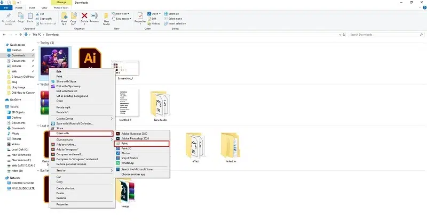Screen dimensions: 427x224
Task: Select blog image folder in Quick access
Action: tap(16, 87)
